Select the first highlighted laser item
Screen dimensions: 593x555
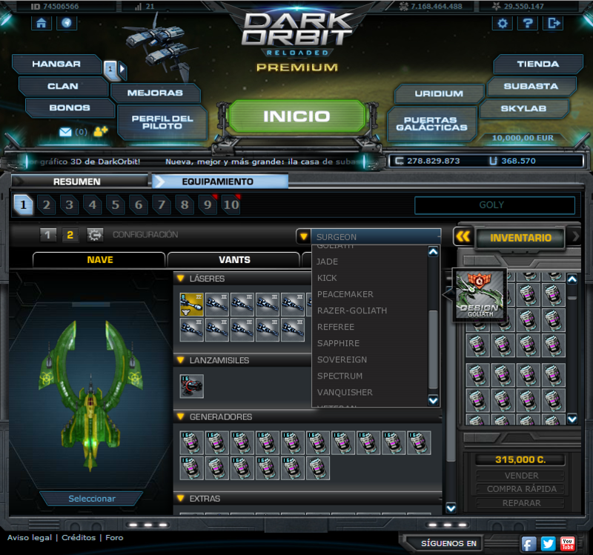(192, 305)
